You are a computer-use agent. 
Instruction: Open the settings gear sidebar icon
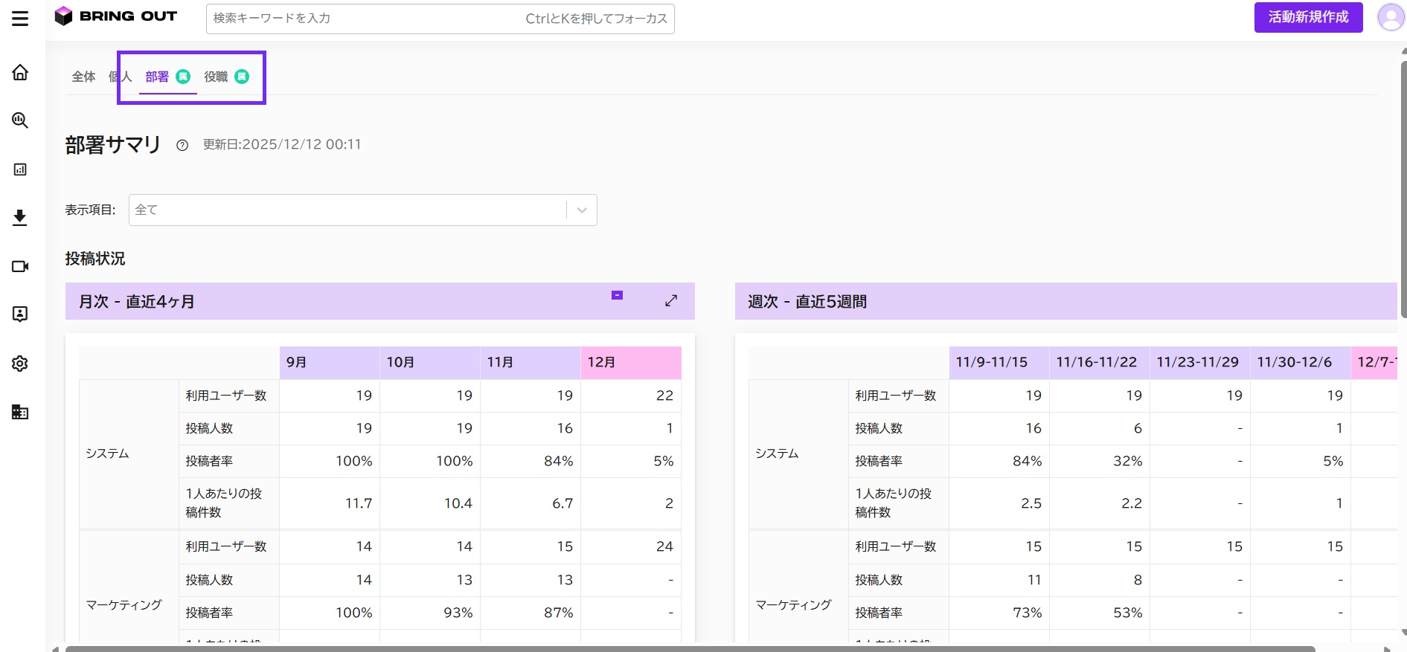tap(20, 364)
